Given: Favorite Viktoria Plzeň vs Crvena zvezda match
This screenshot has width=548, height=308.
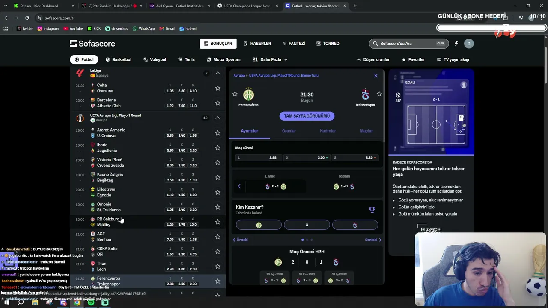Looking at the screenshot, I should click(x=217, y=163).
